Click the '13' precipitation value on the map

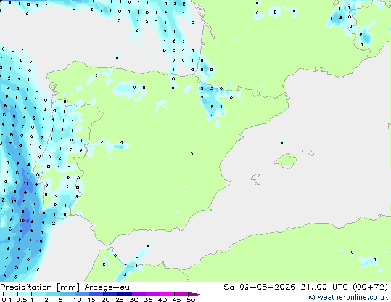tap(26, 183)
